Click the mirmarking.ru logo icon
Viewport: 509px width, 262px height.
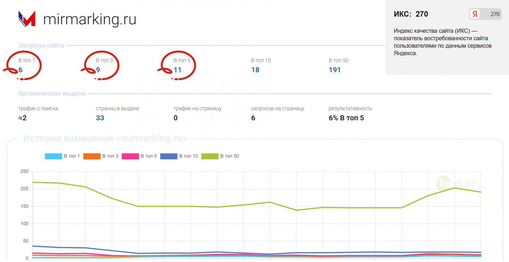coord(27,19)
